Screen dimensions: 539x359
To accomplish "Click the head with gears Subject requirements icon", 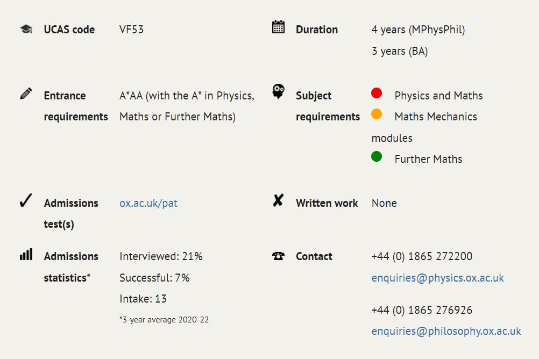I will [278, 91].
